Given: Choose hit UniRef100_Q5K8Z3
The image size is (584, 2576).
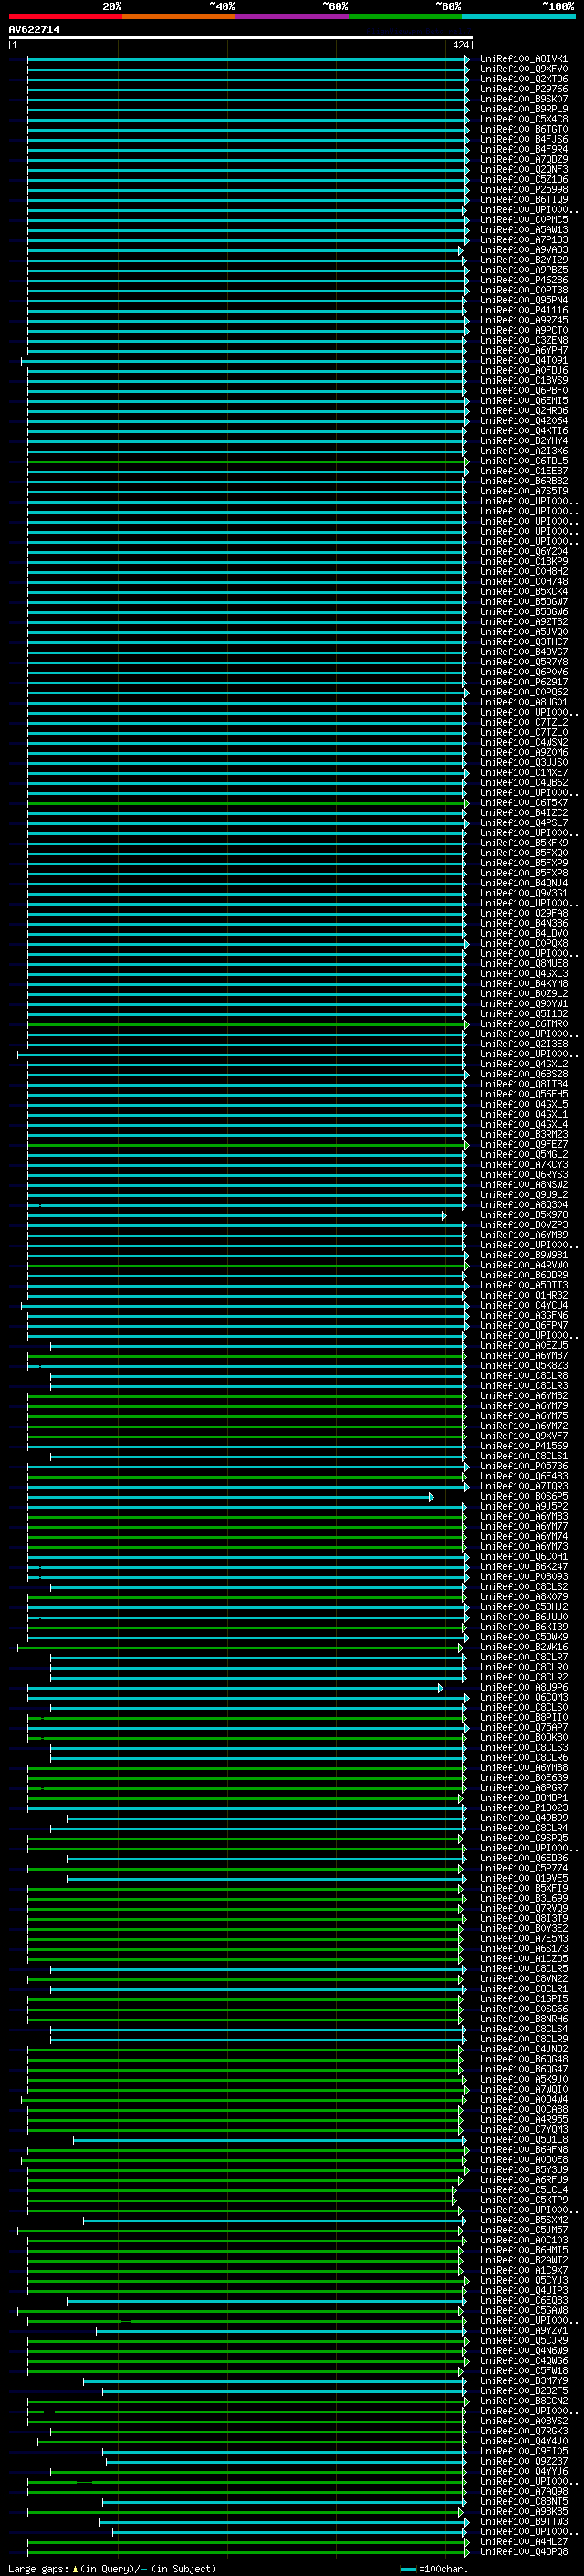Looking at the screenshot, I should (x=524, y=1366).
